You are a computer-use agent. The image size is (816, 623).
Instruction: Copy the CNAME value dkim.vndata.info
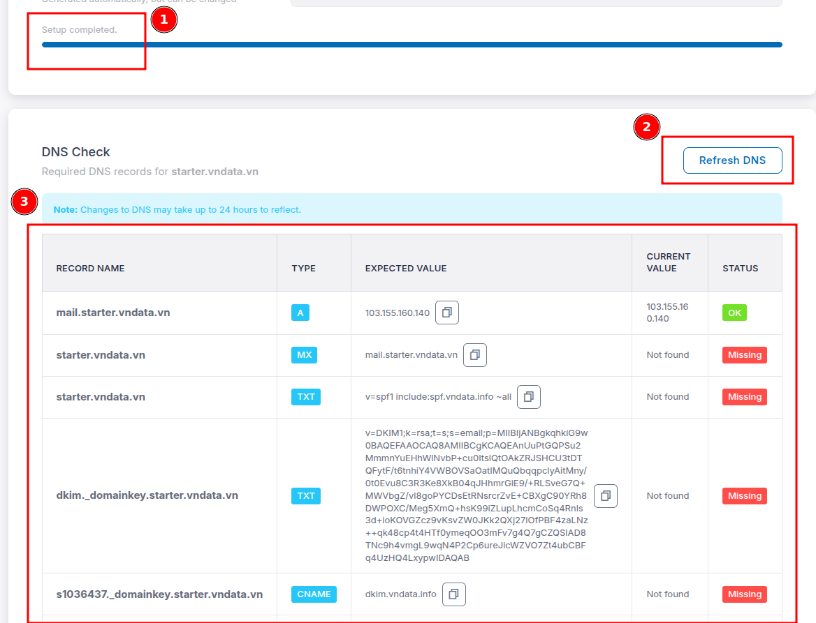point(454,594)
